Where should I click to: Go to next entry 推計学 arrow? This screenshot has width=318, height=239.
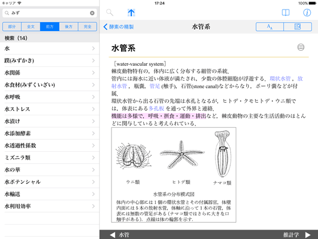[308, 235]
